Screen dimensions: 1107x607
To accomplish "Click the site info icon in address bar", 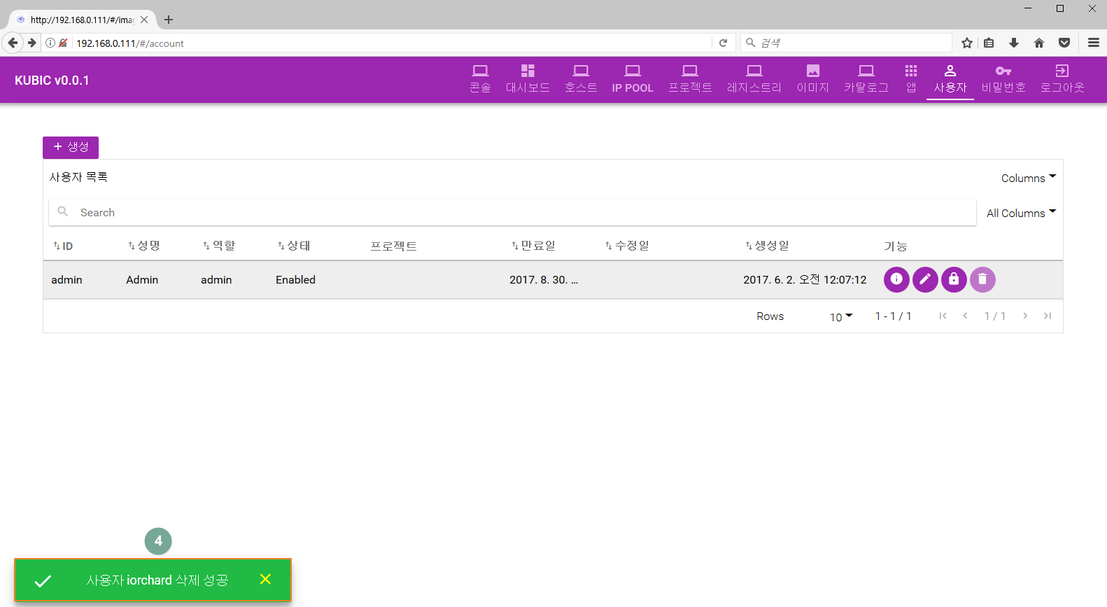I will [50, 43].
